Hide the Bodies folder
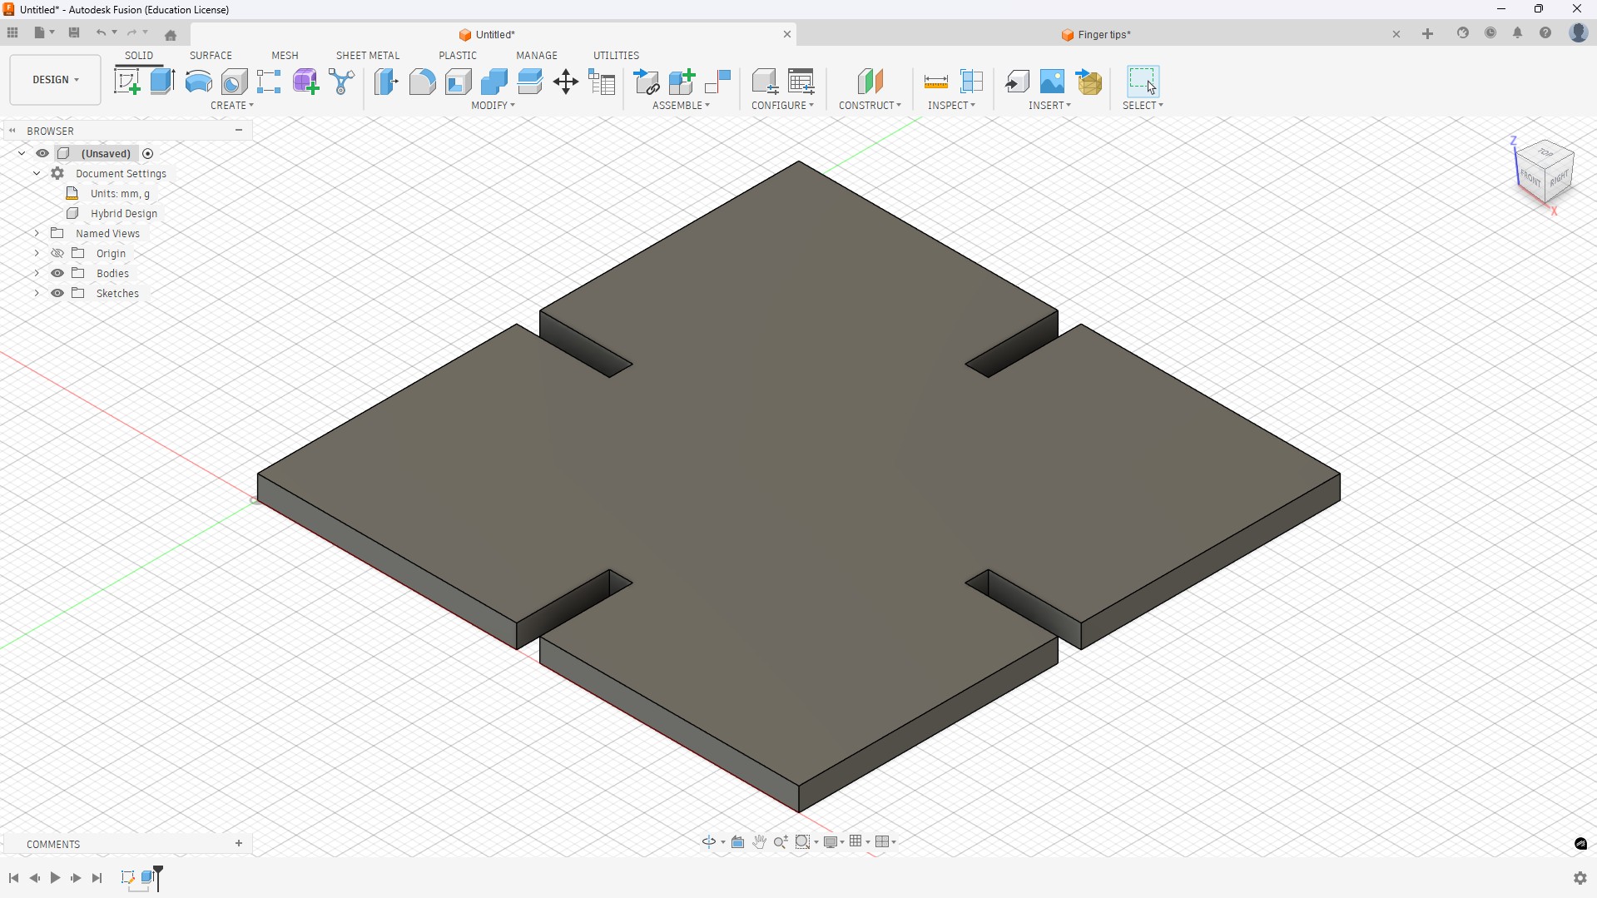This screenshot has height=898, width=1597. click(x=57, y=273)
